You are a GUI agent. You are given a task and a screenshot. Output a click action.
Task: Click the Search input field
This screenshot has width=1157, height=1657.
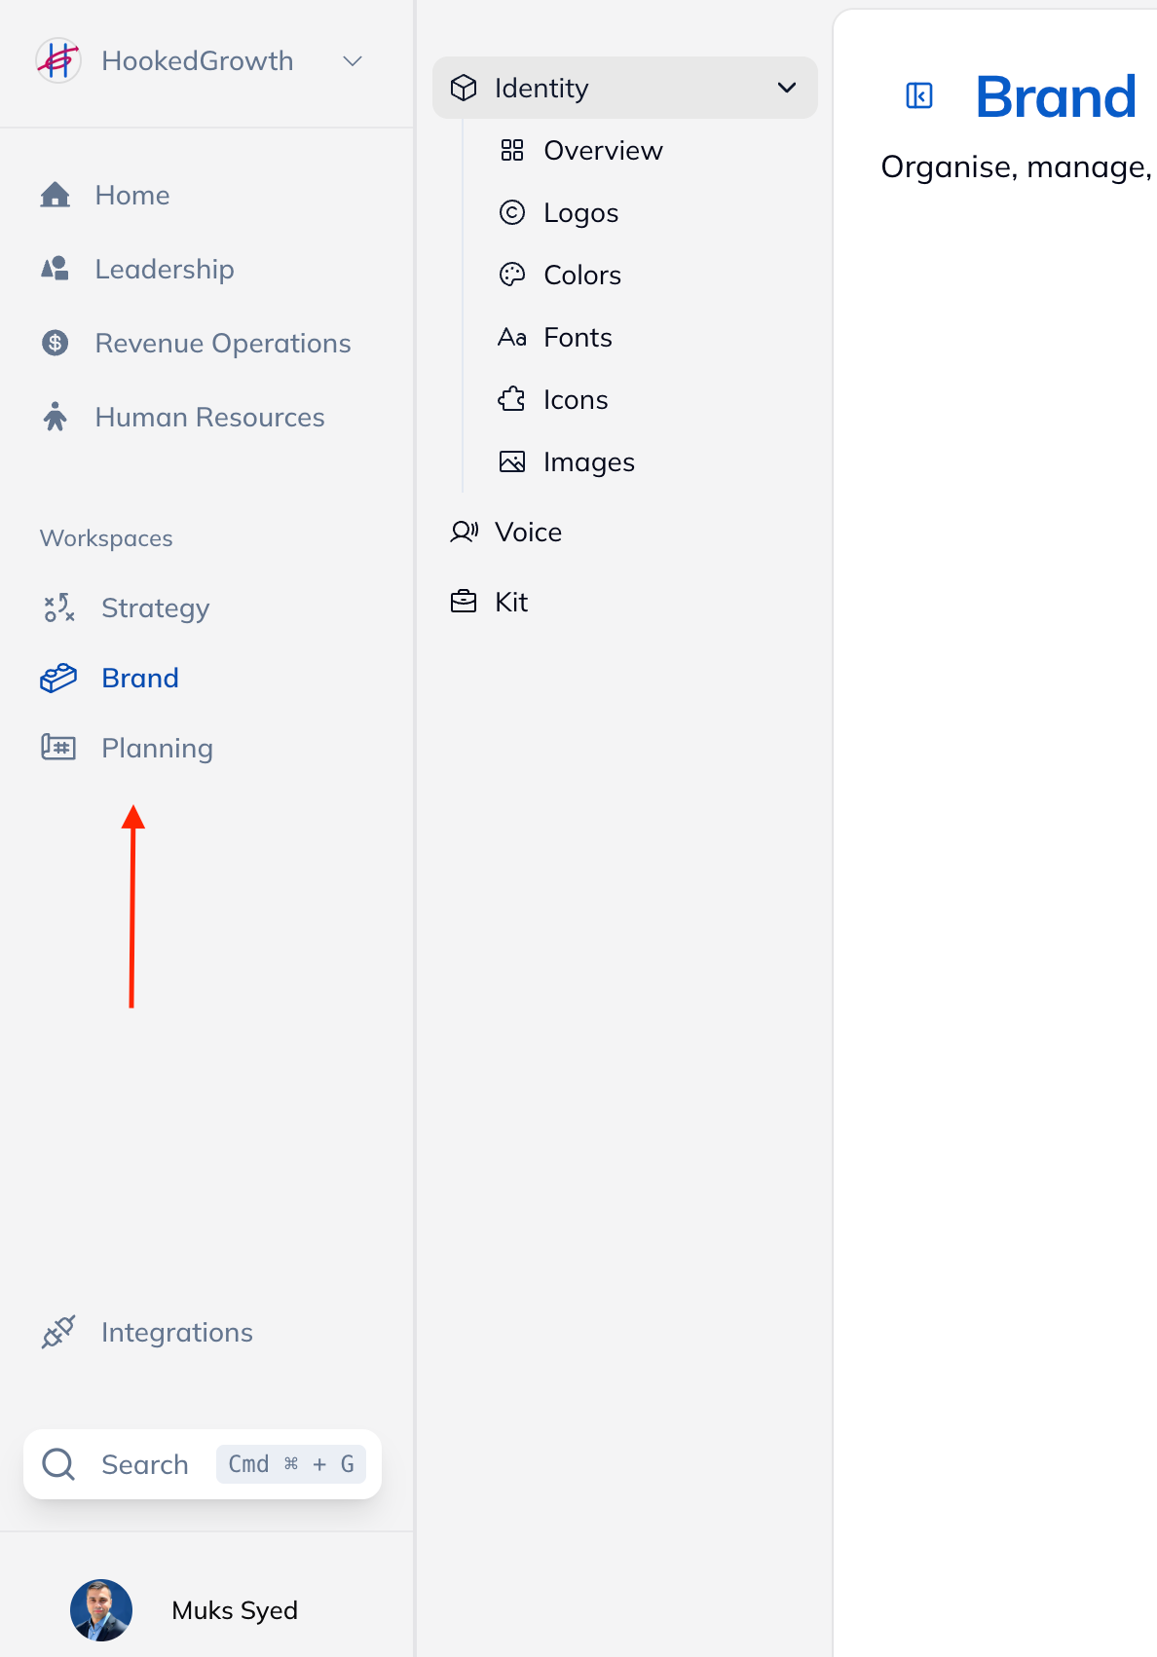203,1464
